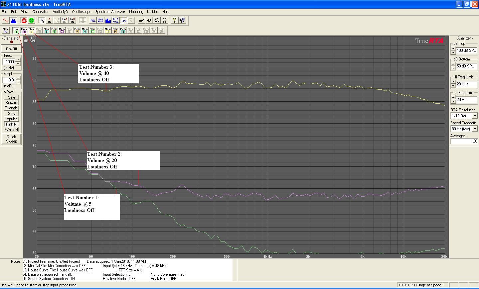
Task: Select the Square wave type
Action: pos(11,103)
